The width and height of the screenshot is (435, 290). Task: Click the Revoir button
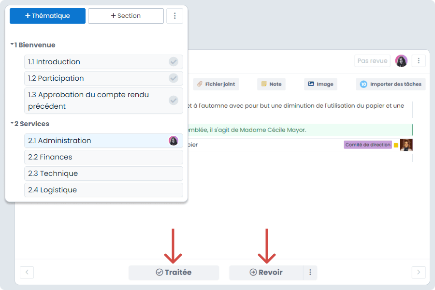point(266,273)
